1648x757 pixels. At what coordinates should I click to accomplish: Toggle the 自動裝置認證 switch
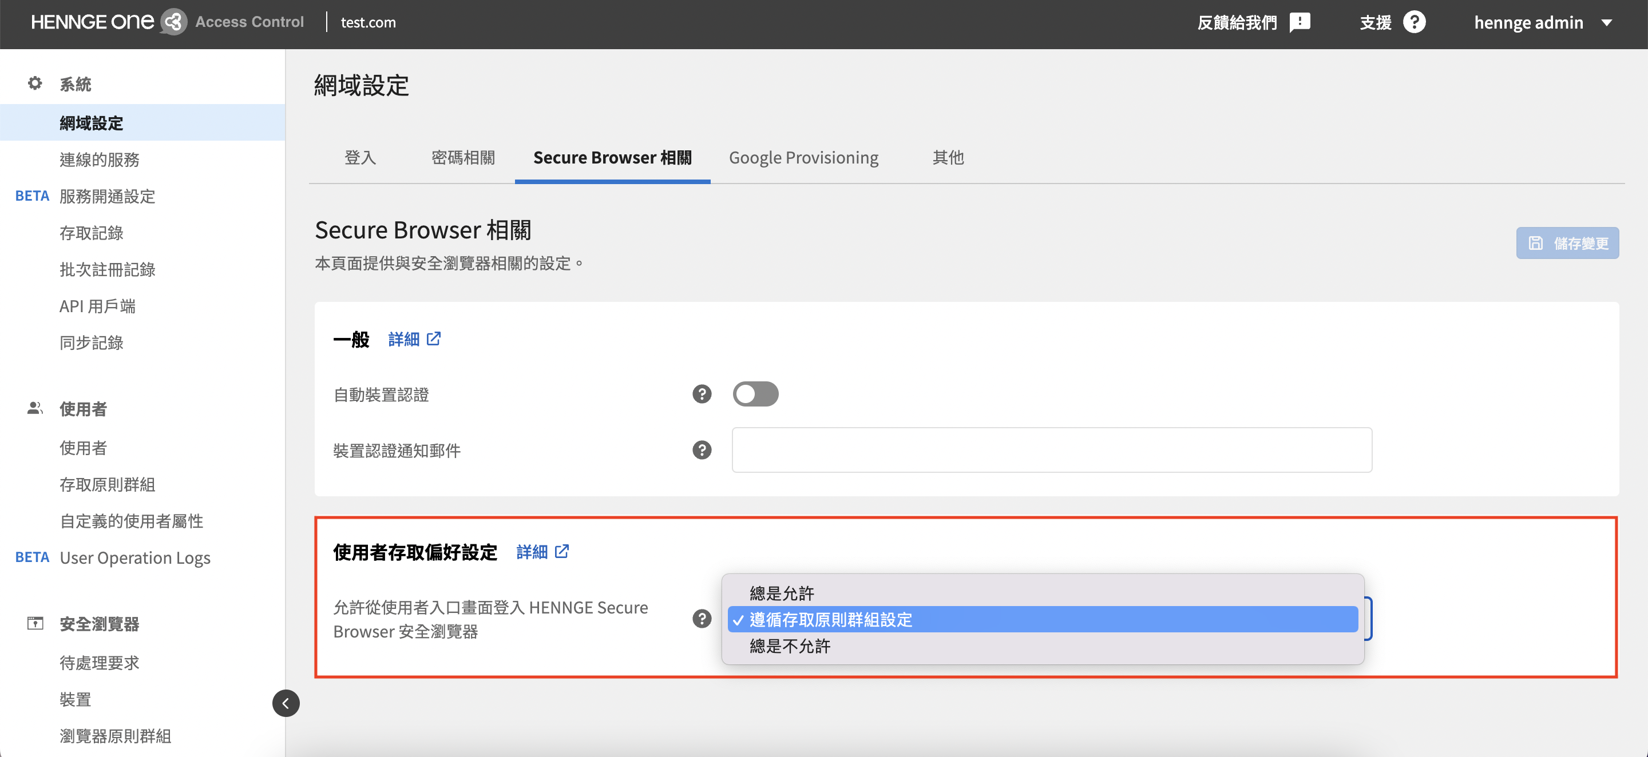(755, 394)
